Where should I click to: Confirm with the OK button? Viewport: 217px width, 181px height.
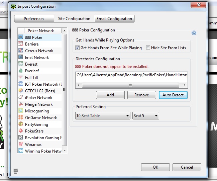point(155,167)
